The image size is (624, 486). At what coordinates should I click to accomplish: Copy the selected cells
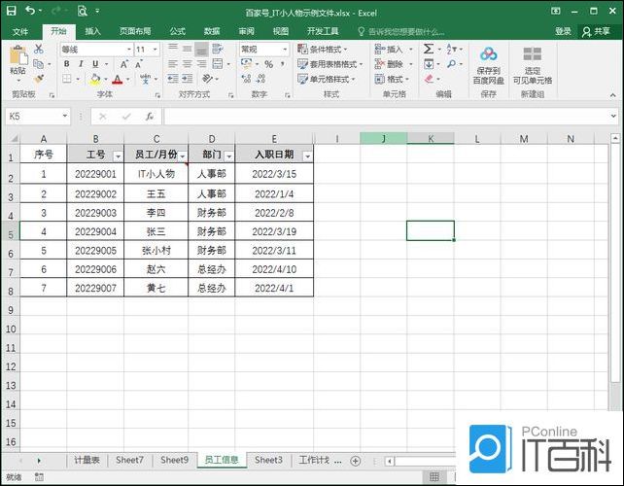(x=38, y=64)
